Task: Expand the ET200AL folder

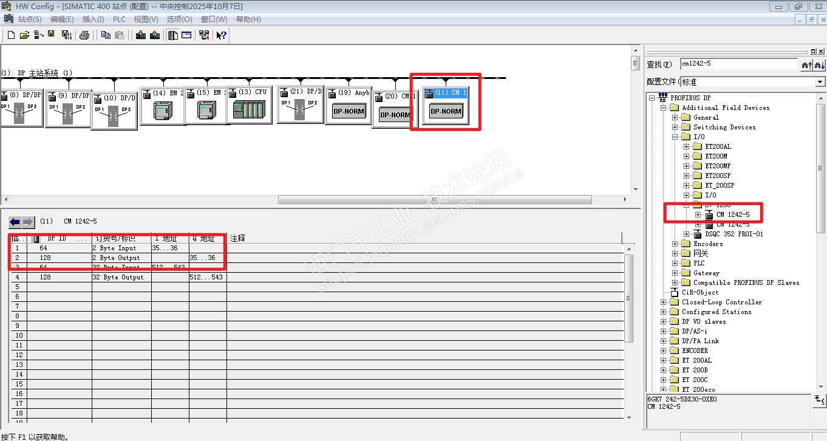Action: pos(687,146)
